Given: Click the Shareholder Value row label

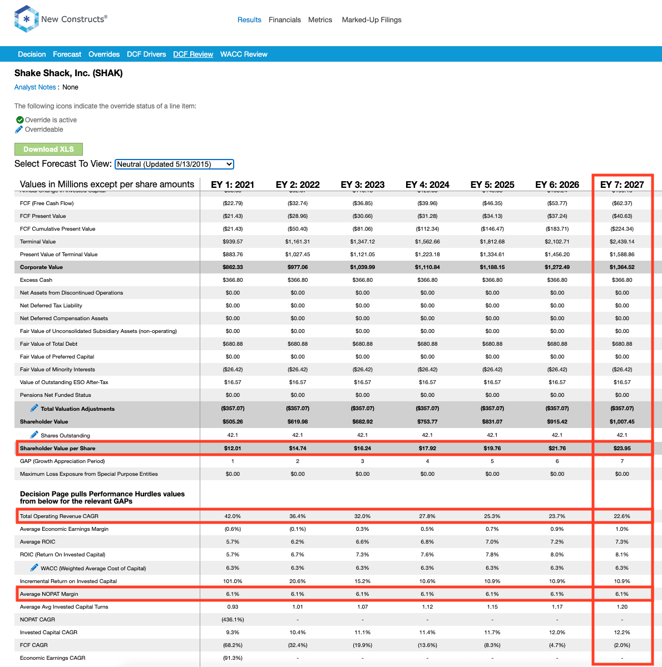Looking at the screenshot, I should coord(44,421).
